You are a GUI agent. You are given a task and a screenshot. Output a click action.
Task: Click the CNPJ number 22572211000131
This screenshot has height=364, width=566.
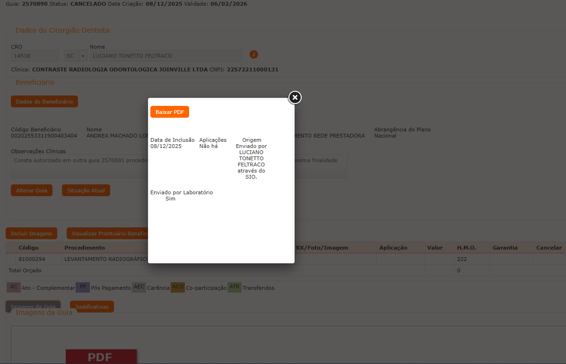253,69
